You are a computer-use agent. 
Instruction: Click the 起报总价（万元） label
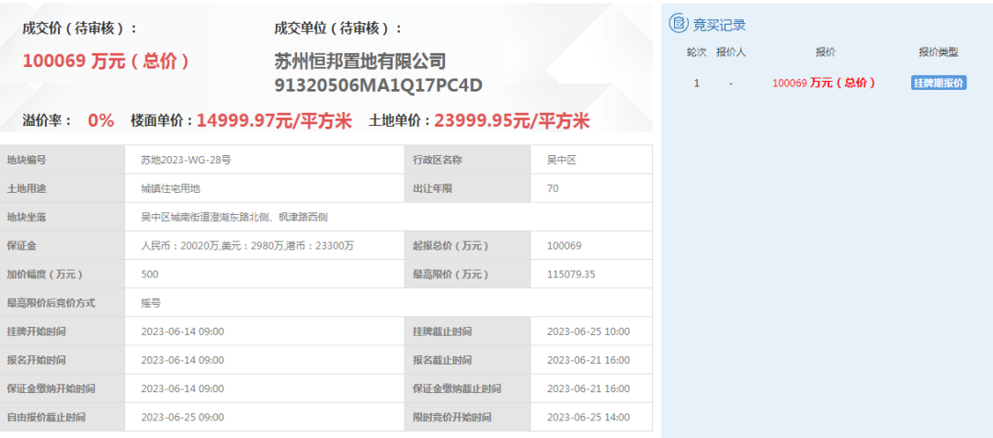[x=451, y=245]
